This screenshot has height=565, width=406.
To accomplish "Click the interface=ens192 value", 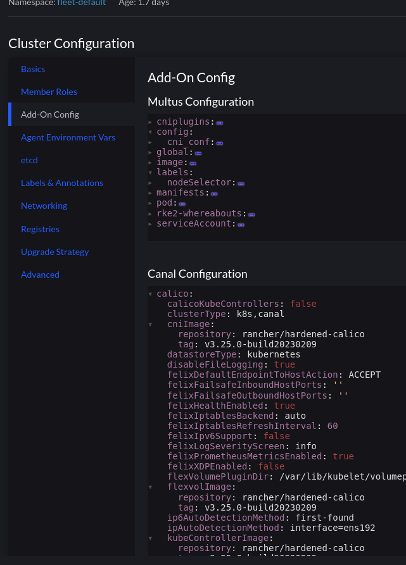I will pyautogui.click(x=333, y=528).
